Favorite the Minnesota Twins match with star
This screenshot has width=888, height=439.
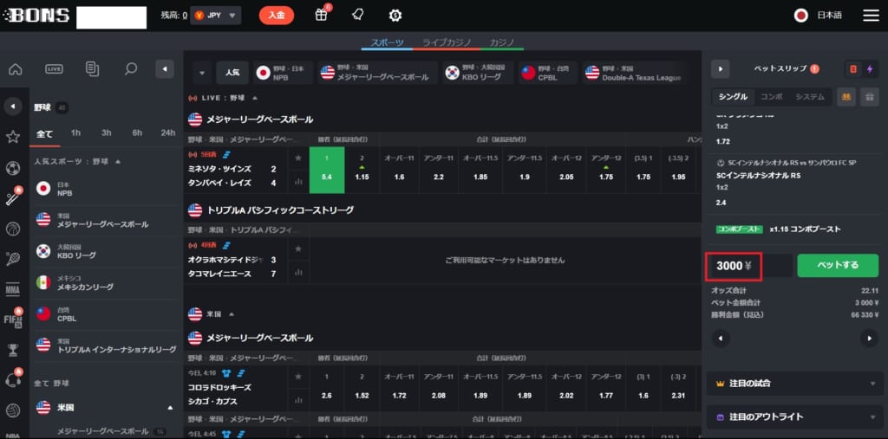click(x=298, y=158)
